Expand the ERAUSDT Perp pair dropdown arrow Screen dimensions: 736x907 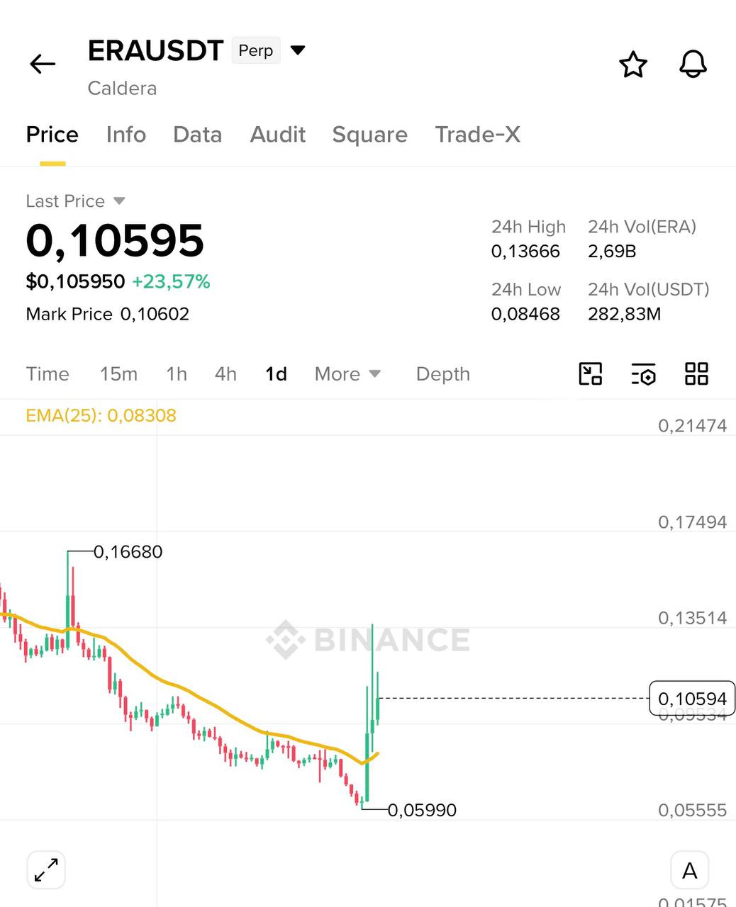click(298, 50)
